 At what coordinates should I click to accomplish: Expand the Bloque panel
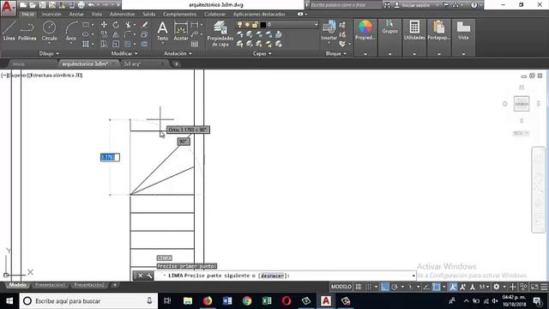[x=335, y=53]
